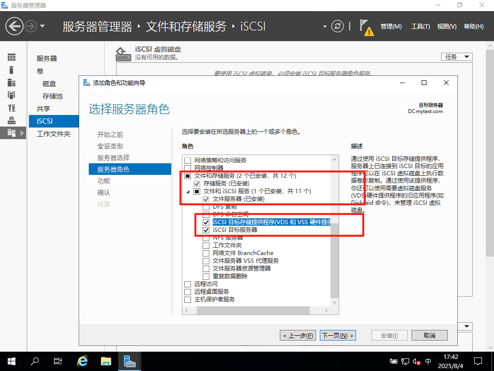The height and width of the screenshot is (371, 494).
Task: Go to 安装类型 wizard step
Action: 110,146
